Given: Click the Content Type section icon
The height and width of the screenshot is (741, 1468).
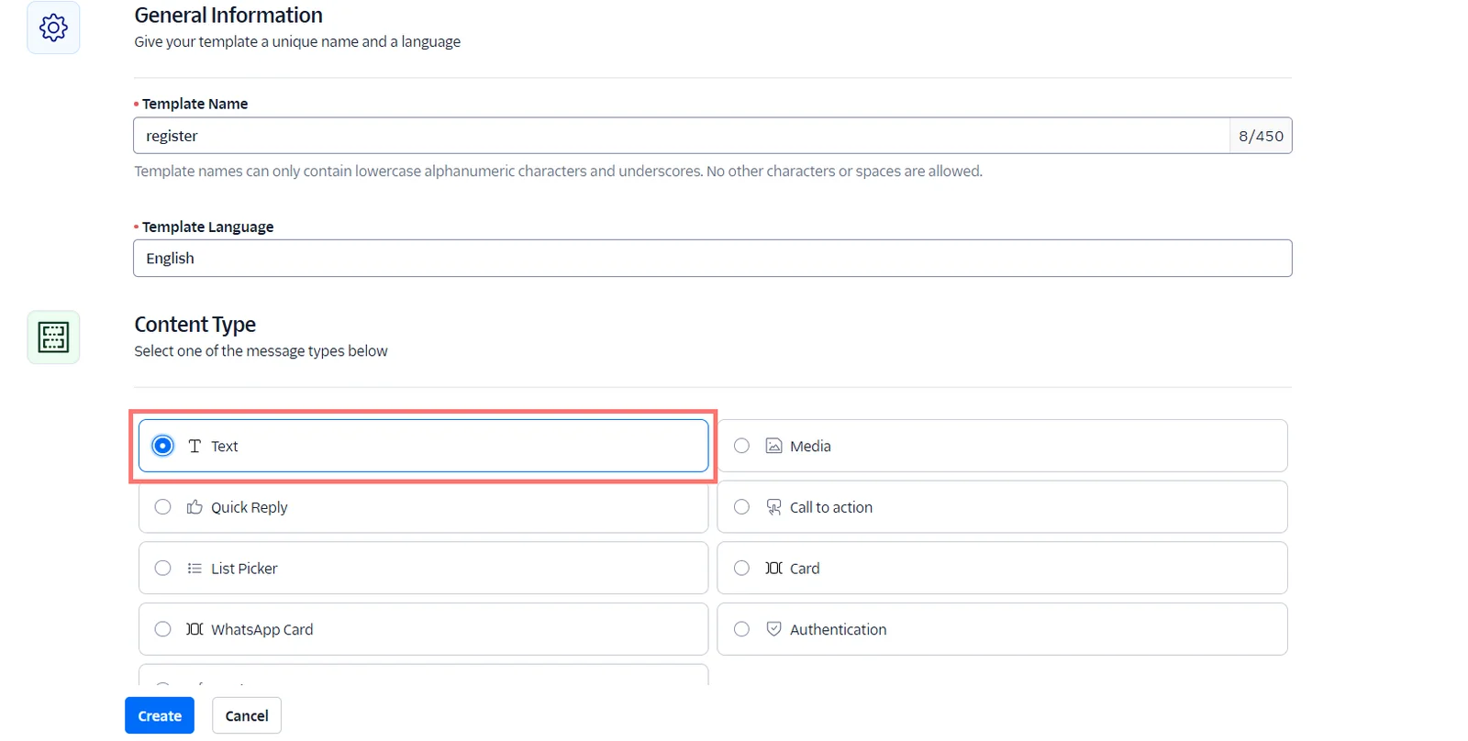Looking at the screenshot, I should (x=53, y=337).
